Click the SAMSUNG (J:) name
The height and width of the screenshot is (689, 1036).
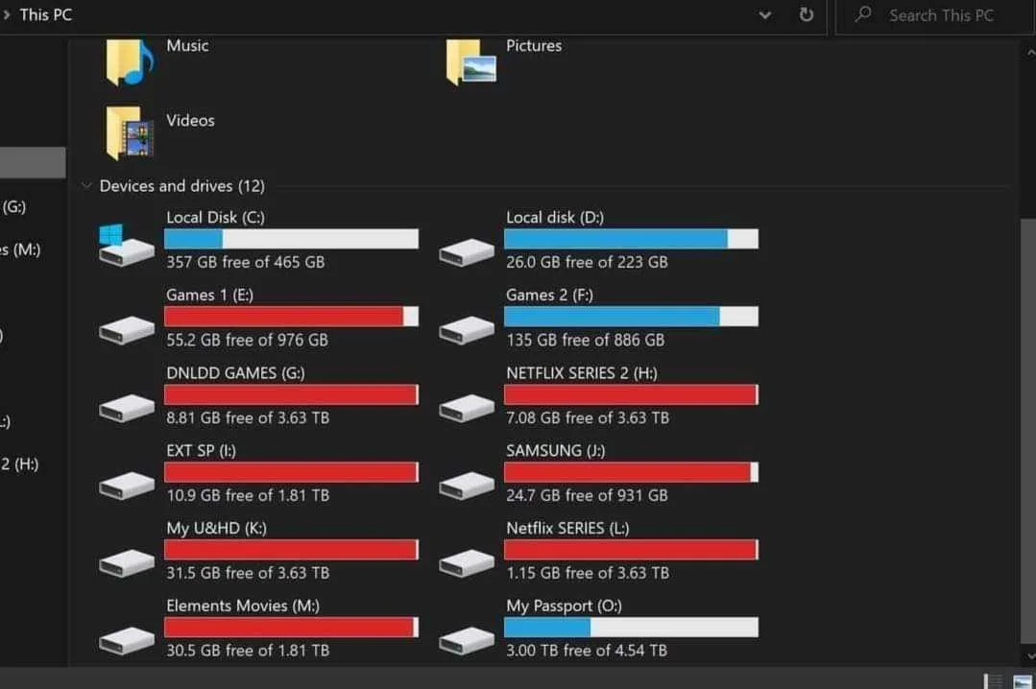point(556,450)
